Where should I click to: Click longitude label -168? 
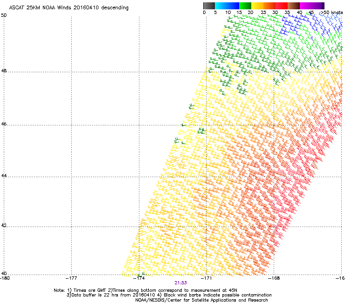point(274,278)
